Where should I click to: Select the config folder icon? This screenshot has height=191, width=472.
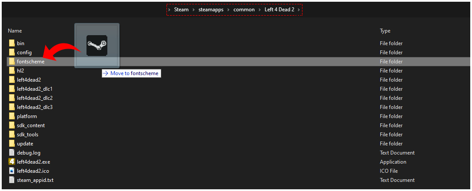click(12, 53)
